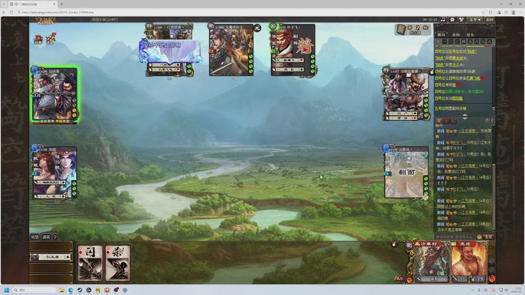Filter game log by seat 二

[451, 41]
